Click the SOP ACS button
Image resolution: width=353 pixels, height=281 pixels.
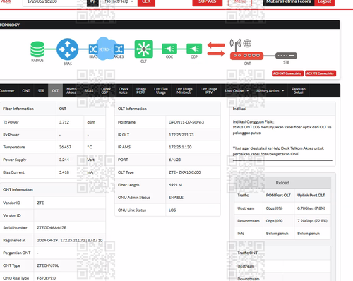tap(208, 2)
